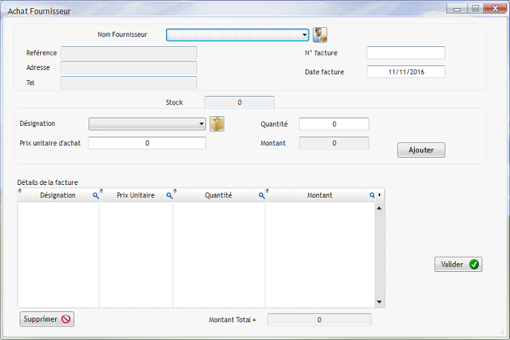This screenshot has height=340, width=510.
Task: Click the supplier person icon next to Nom Fournisseur
Action: (320, 35)
